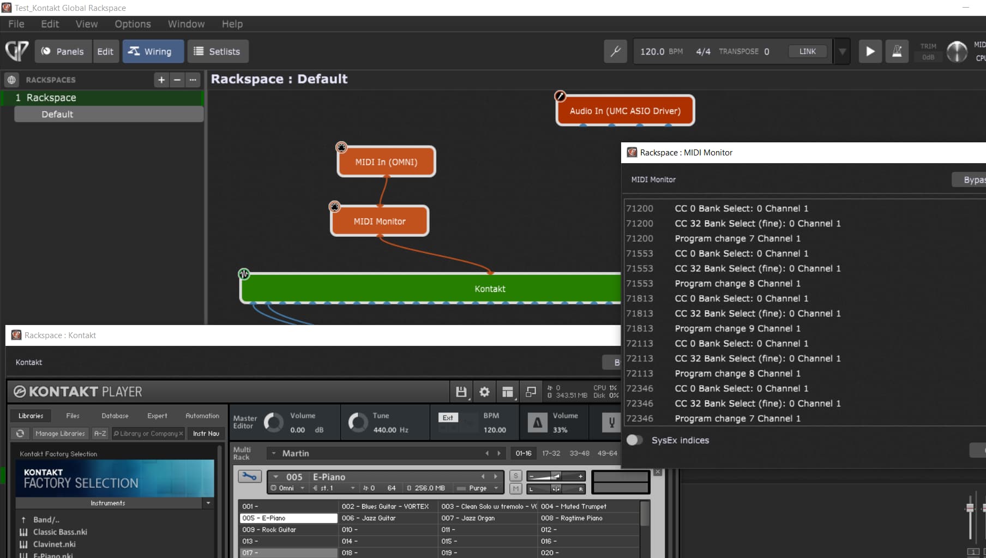This screenshot has width=986, height=558.
Task: Go to next multi with Martin right arrow
Action: [498, 453]
